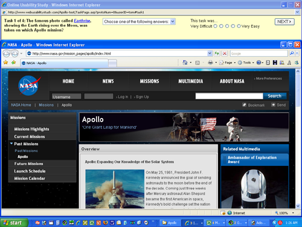The image size is (302, 227).
Task: Click the Adobe taskbar button
Action: coord(259,223)
